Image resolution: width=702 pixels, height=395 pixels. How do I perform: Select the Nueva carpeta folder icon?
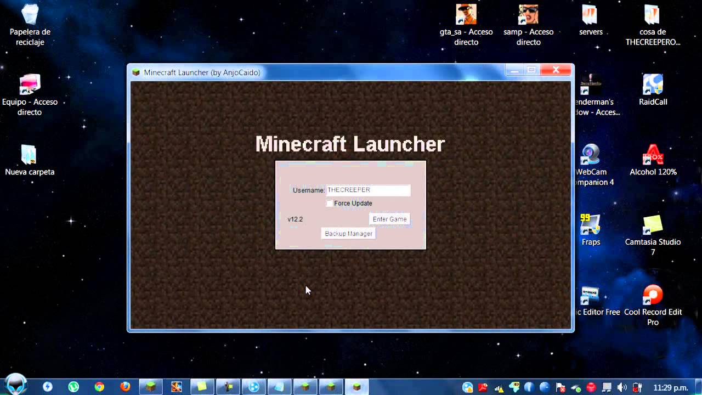point(30,160)
